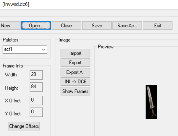Click the Preview group label
This screenshot has height=136, width=178.
(x=106, y=47)
